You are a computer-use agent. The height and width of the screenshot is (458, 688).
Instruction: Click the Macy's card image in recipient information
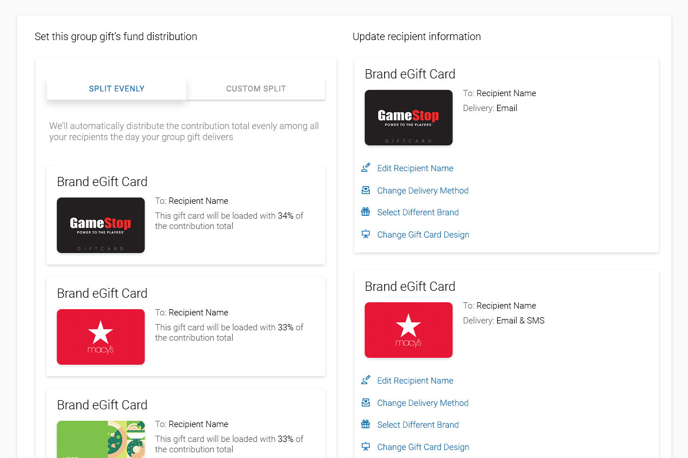tap(409, 330)
